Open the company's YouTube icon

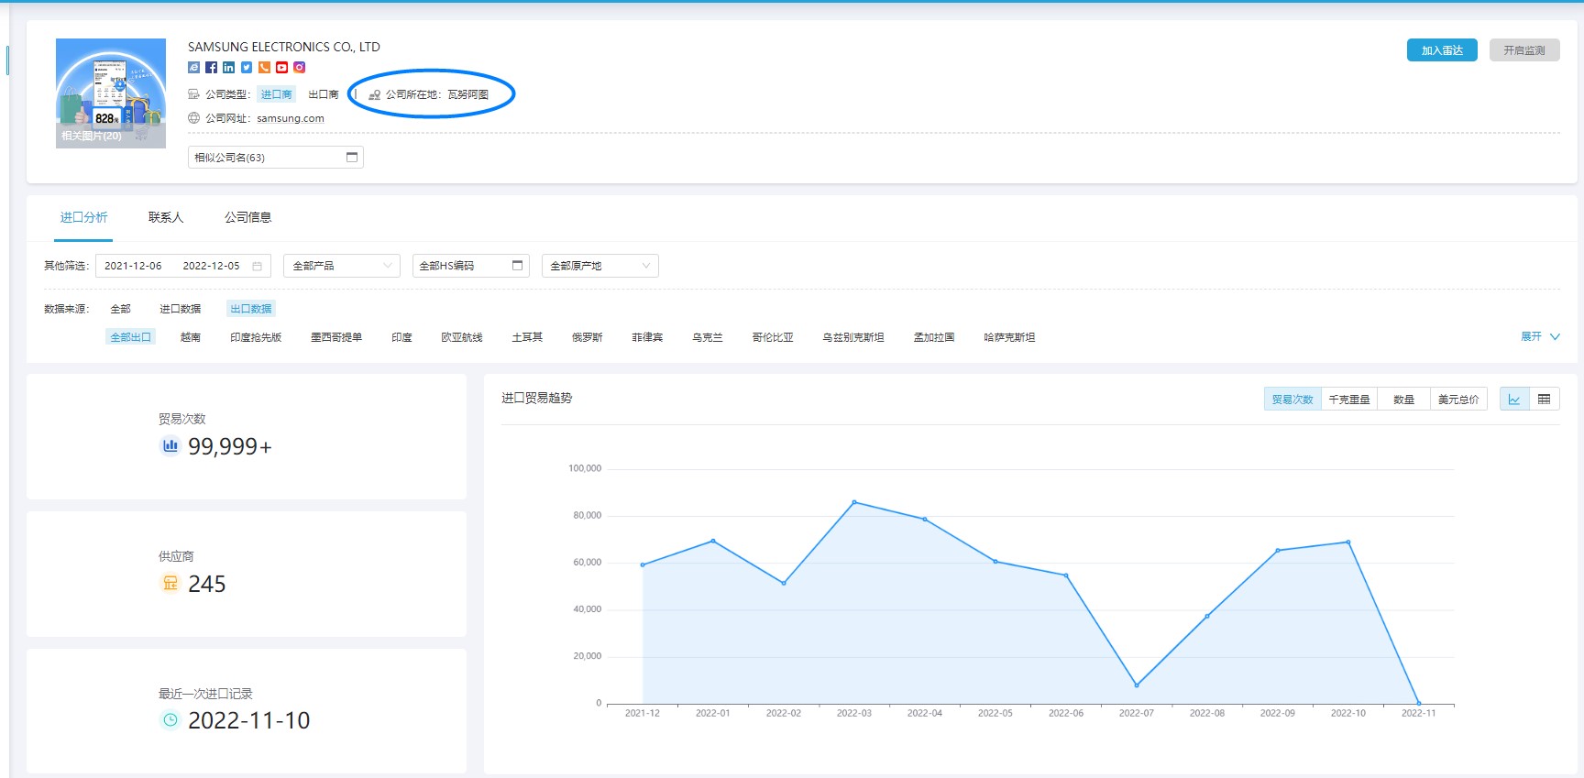[x=281, y=68]
